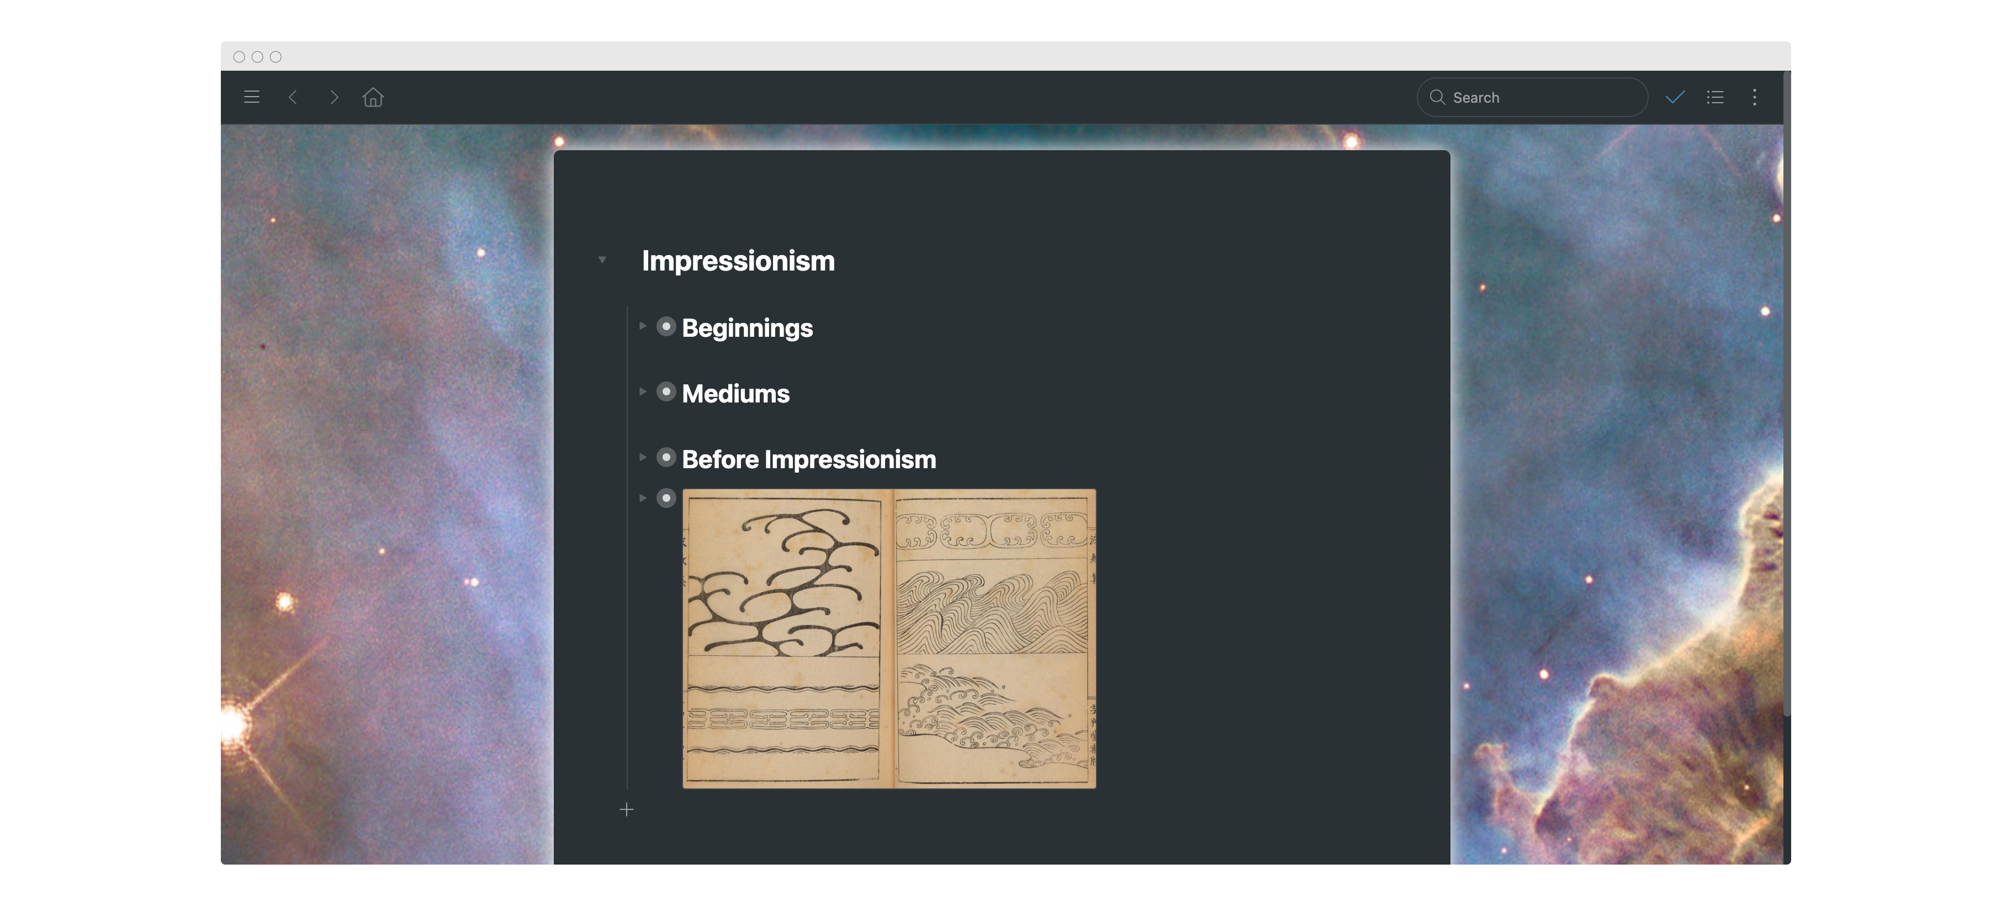Expand the Before Impressionism arrow
The width and height of the screenshot is (2012, 906).
tap(642, 457)
